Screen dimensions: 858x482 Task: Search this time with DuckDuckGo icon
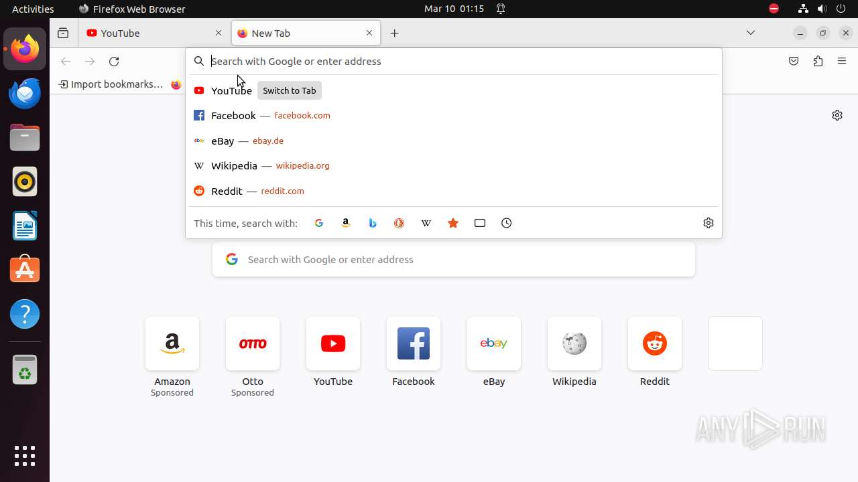pos(400,223)
